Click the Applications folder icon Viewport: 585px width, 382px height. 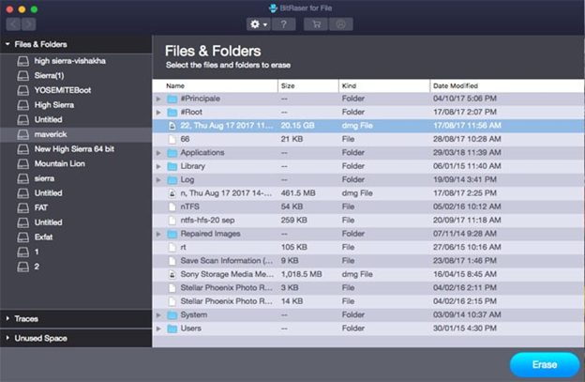(x=172, y=153)
